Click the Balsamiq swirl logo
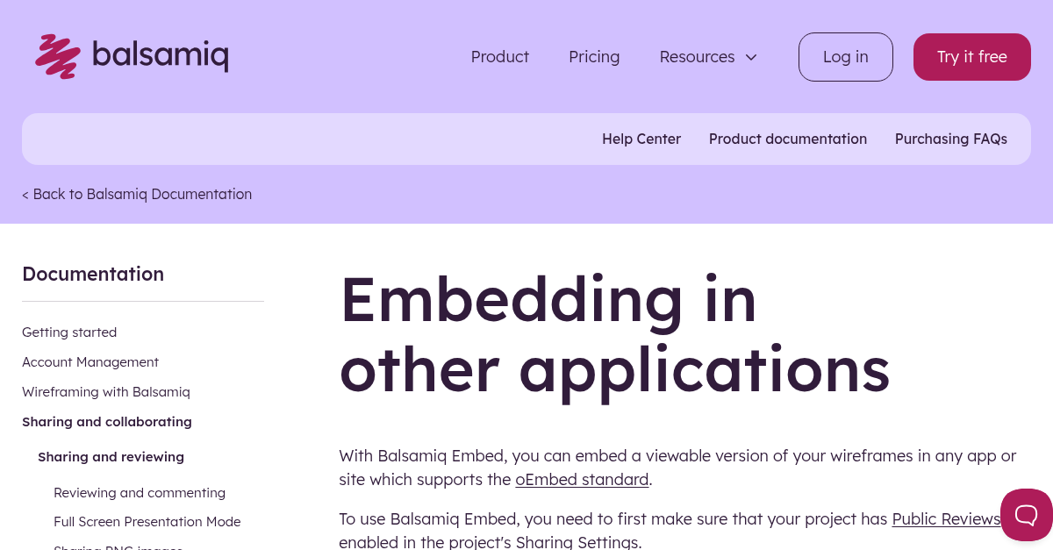 (x=57, y=56)
